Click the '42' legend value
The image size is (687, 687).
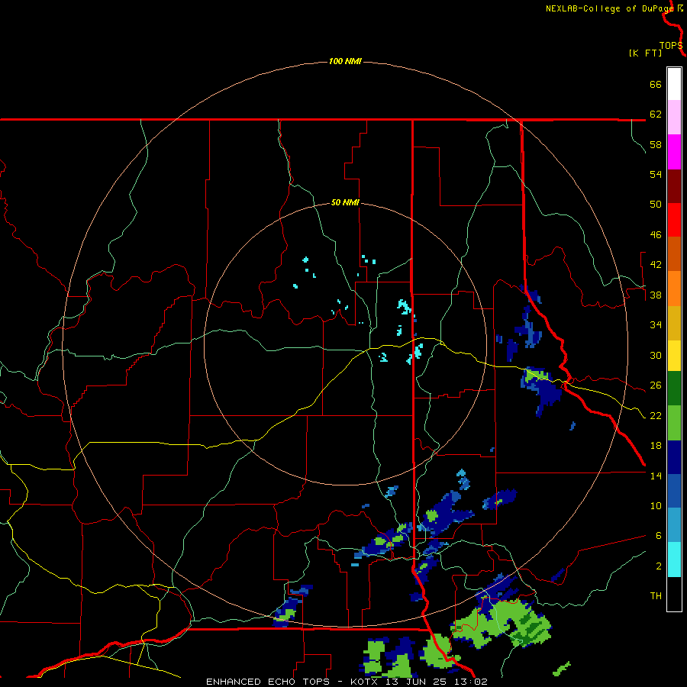[656, 265]
